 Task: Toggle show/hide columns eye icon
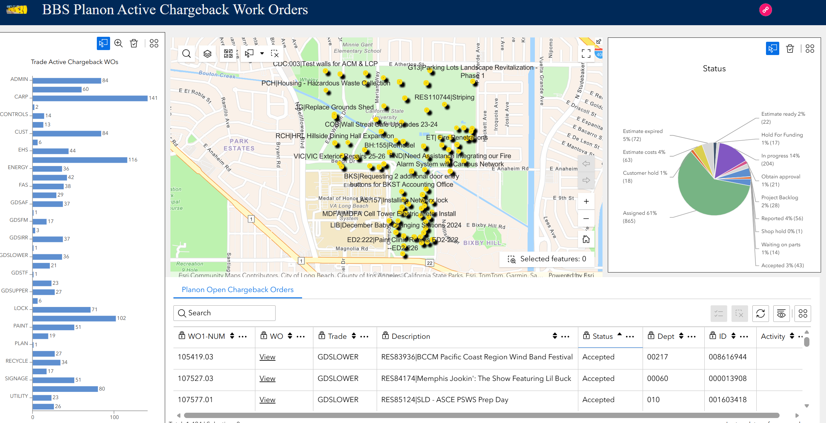781,314
